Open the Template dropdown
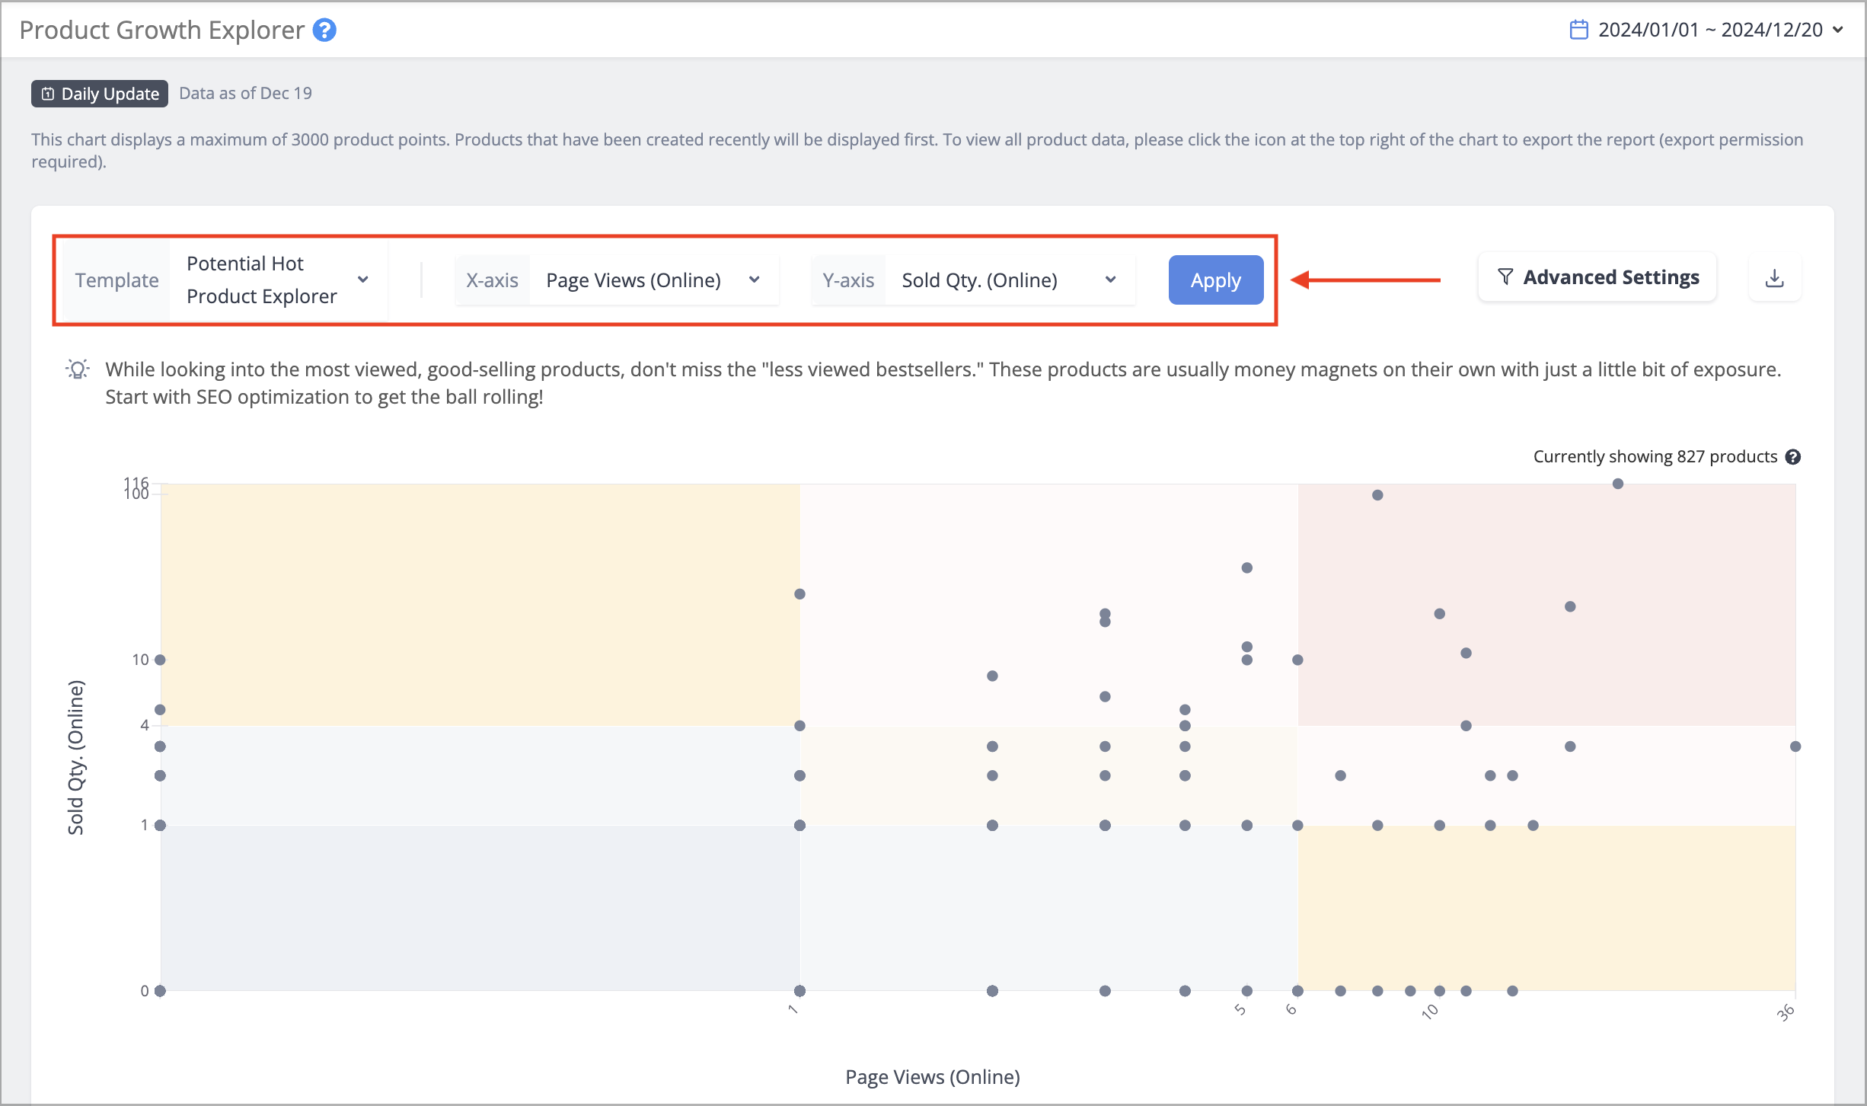This screenshot has width=1867, height=1106. click(x=278, y=280)
